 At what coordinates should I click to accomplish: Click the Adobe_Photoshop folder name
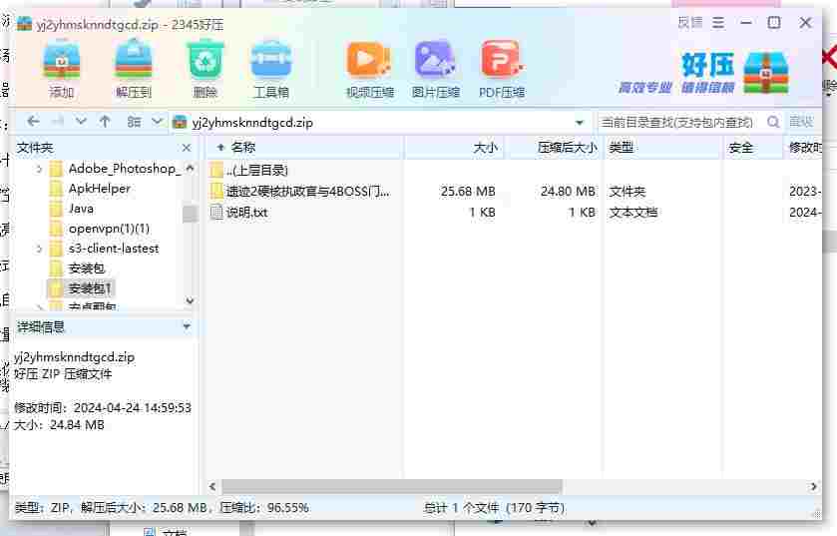click(x=125, y=169)
